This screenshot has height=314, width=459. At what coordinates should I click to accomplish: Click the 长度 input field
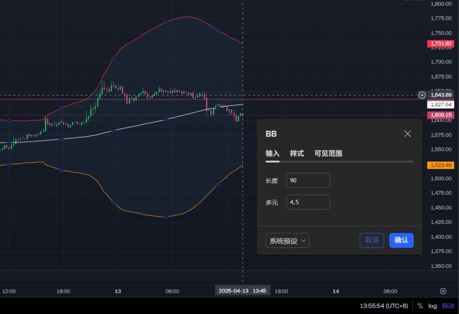[308, 180]
